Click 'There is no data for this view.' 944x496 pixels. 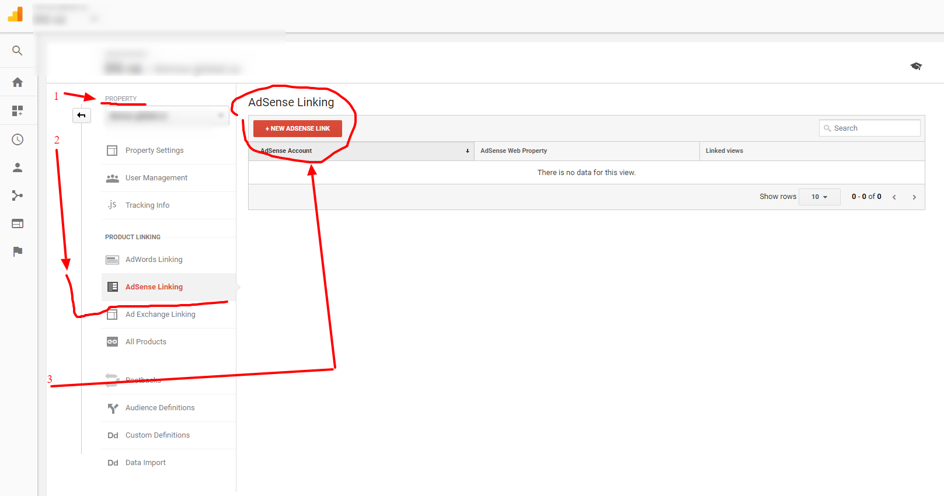[x=587, y=173]
